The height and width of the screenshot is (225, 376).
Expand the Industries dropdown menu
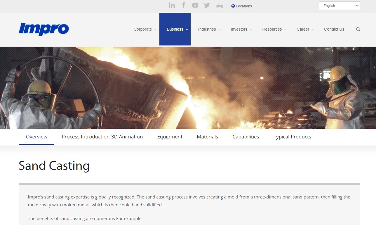tap(208, 29)
